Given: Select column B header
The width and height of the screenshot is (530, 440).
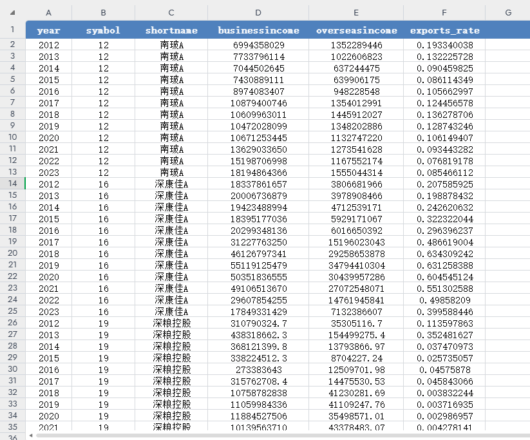Looking at the screenshot, I should pos(104,12).
